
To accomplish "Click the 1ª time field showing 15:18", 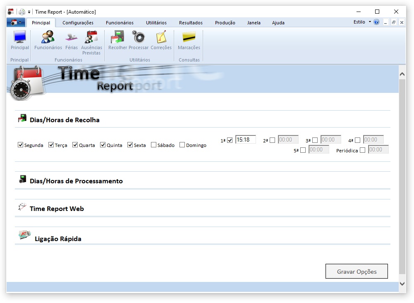I will pyautogui.click(x=246, y=140).
